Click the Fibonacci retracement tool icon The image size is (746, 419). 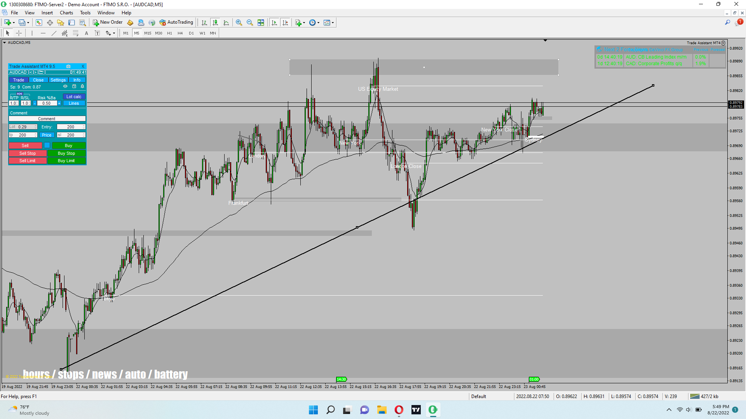[76, 33]
